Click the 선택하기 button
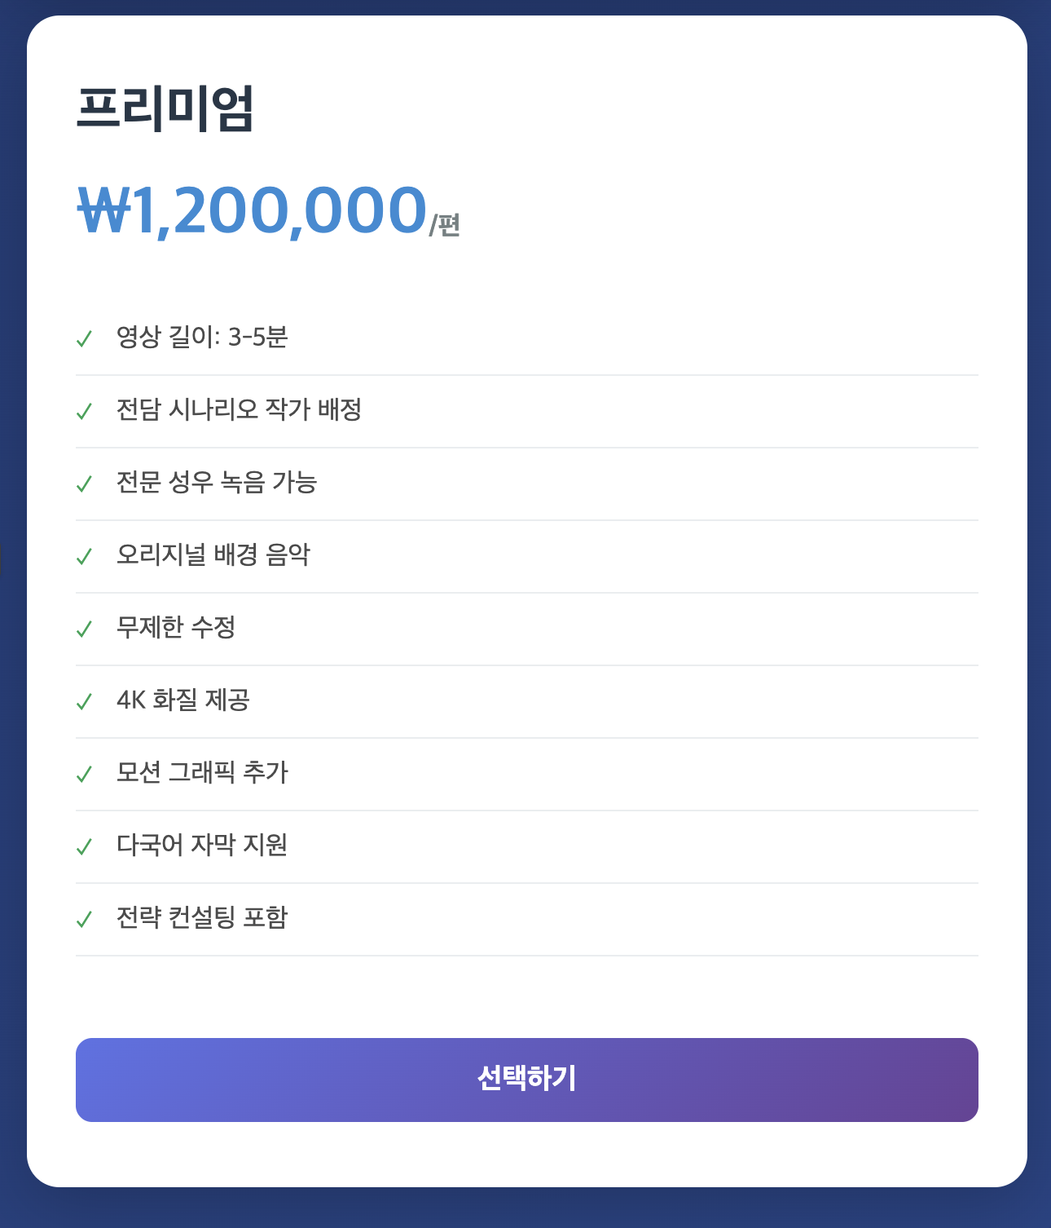Image resolution: width=1051 pixels, height=1228 pixels. click(526, 1079)
